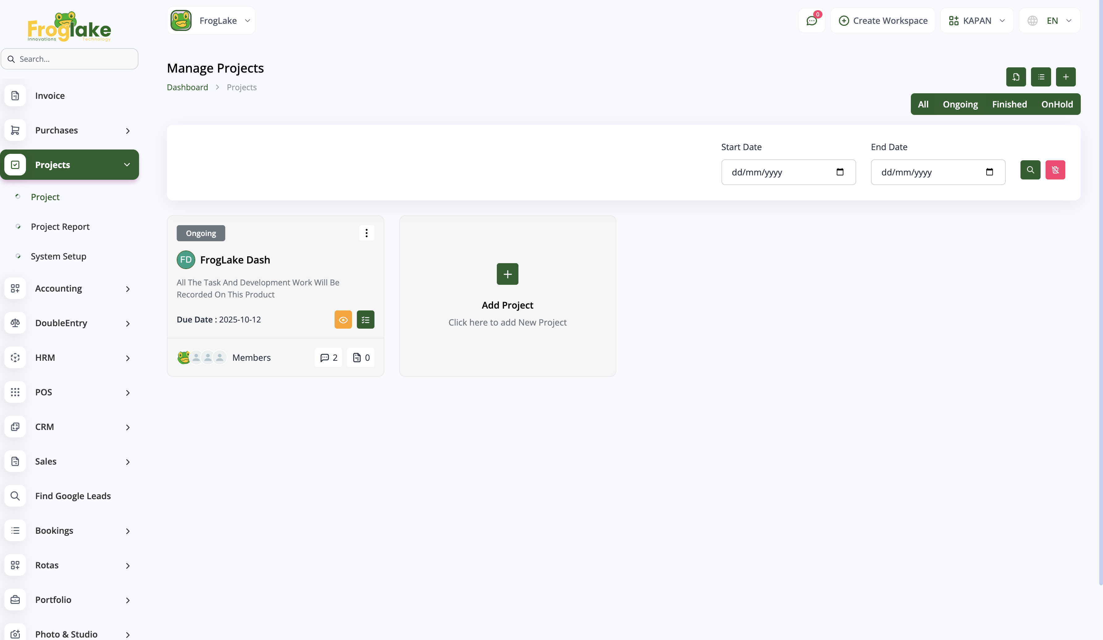The width and height of the screenshot is (1103, 640).
Task: Click the Create Workspace button
Action: pyautogui.click(x=882, y=21)
